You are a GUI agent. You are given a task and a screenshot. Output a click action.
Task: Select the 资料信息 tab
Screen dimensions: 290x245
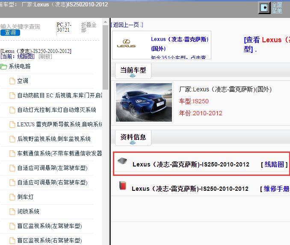coord(133,138)
